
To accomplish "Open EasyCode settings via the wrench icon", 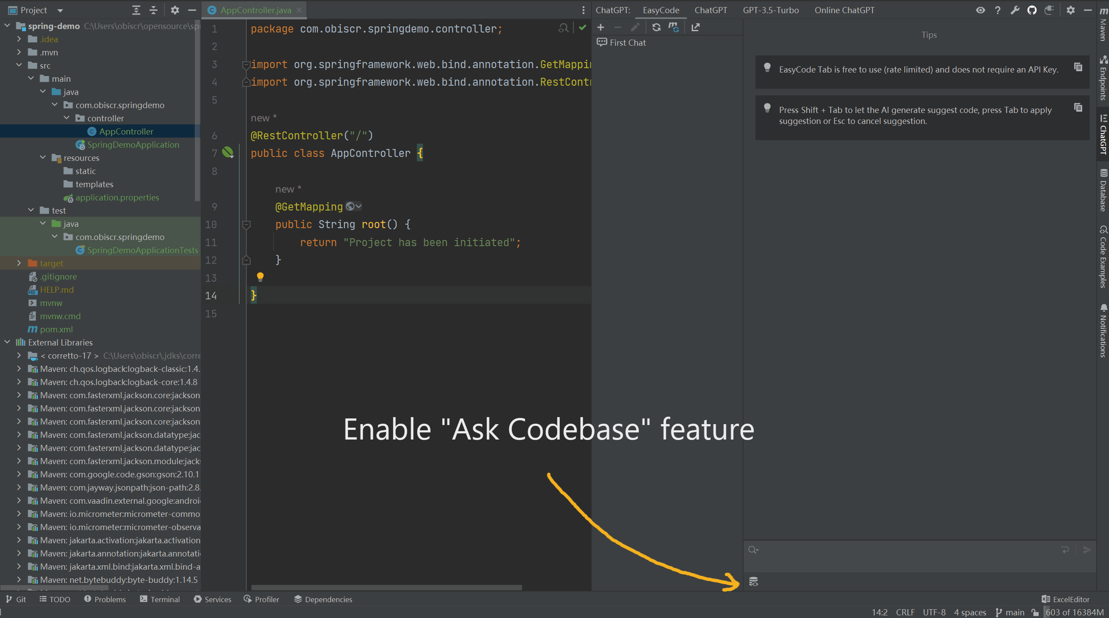I will pos(1015,10).
